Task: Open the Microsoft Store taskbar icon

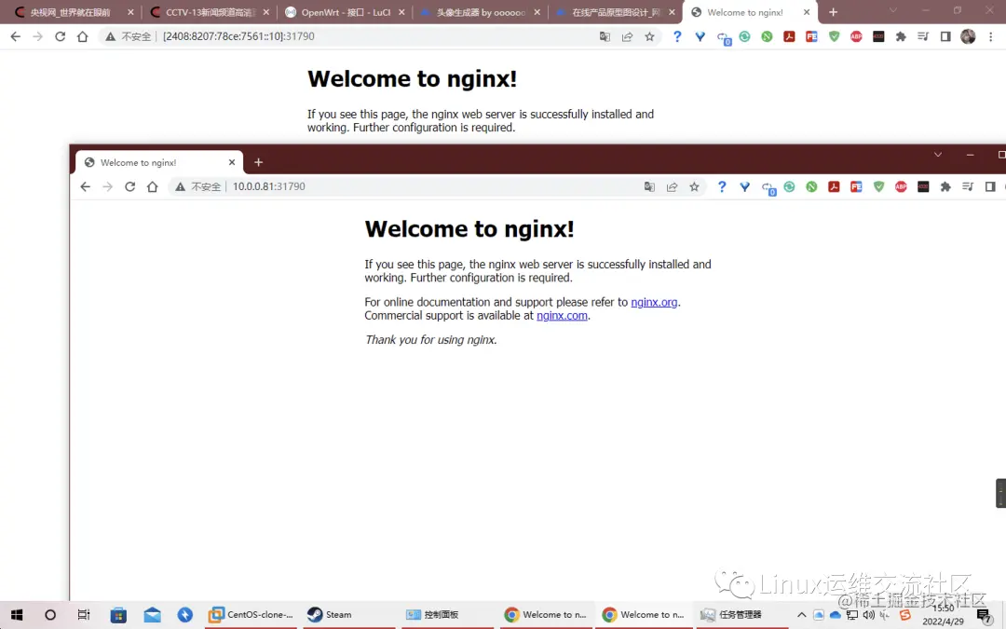Action: pos(118,615)
